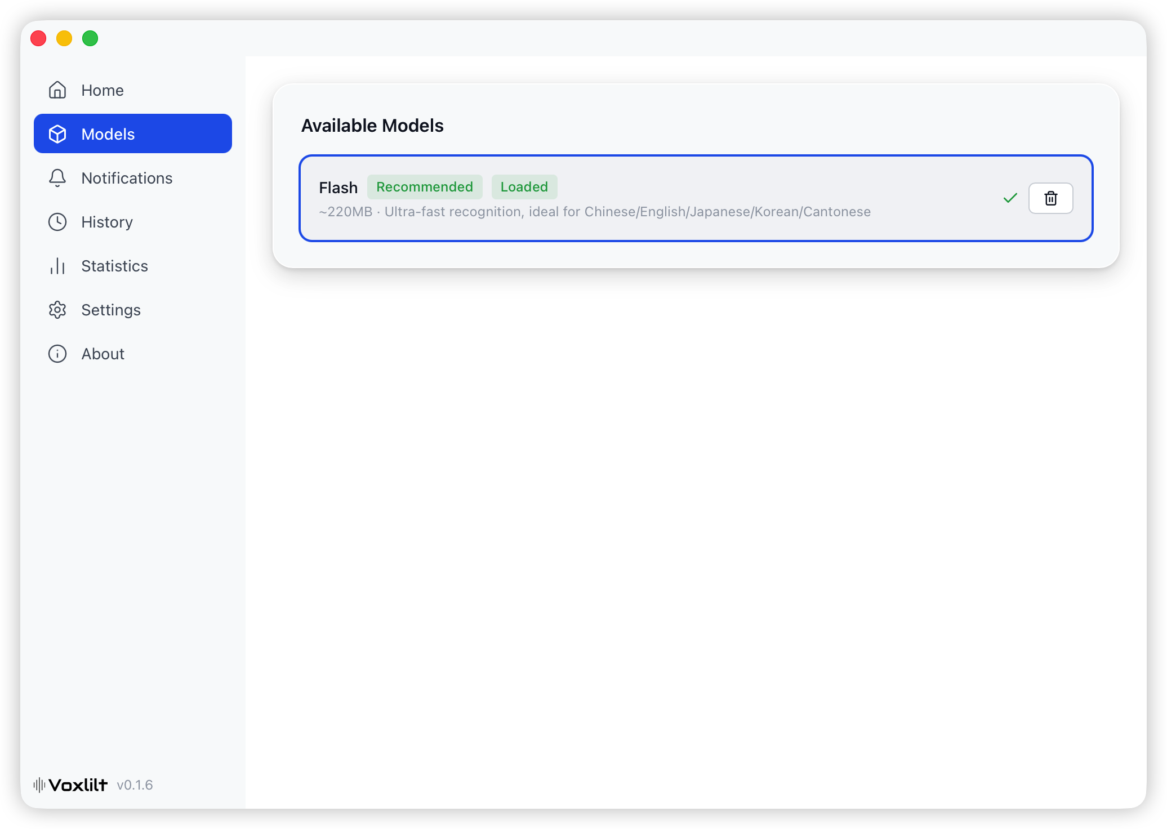This screenshot has width=1167, height=829.
Task: Click the Notifications bell icon
Action: pyautogui.click(x=57, y=178)
